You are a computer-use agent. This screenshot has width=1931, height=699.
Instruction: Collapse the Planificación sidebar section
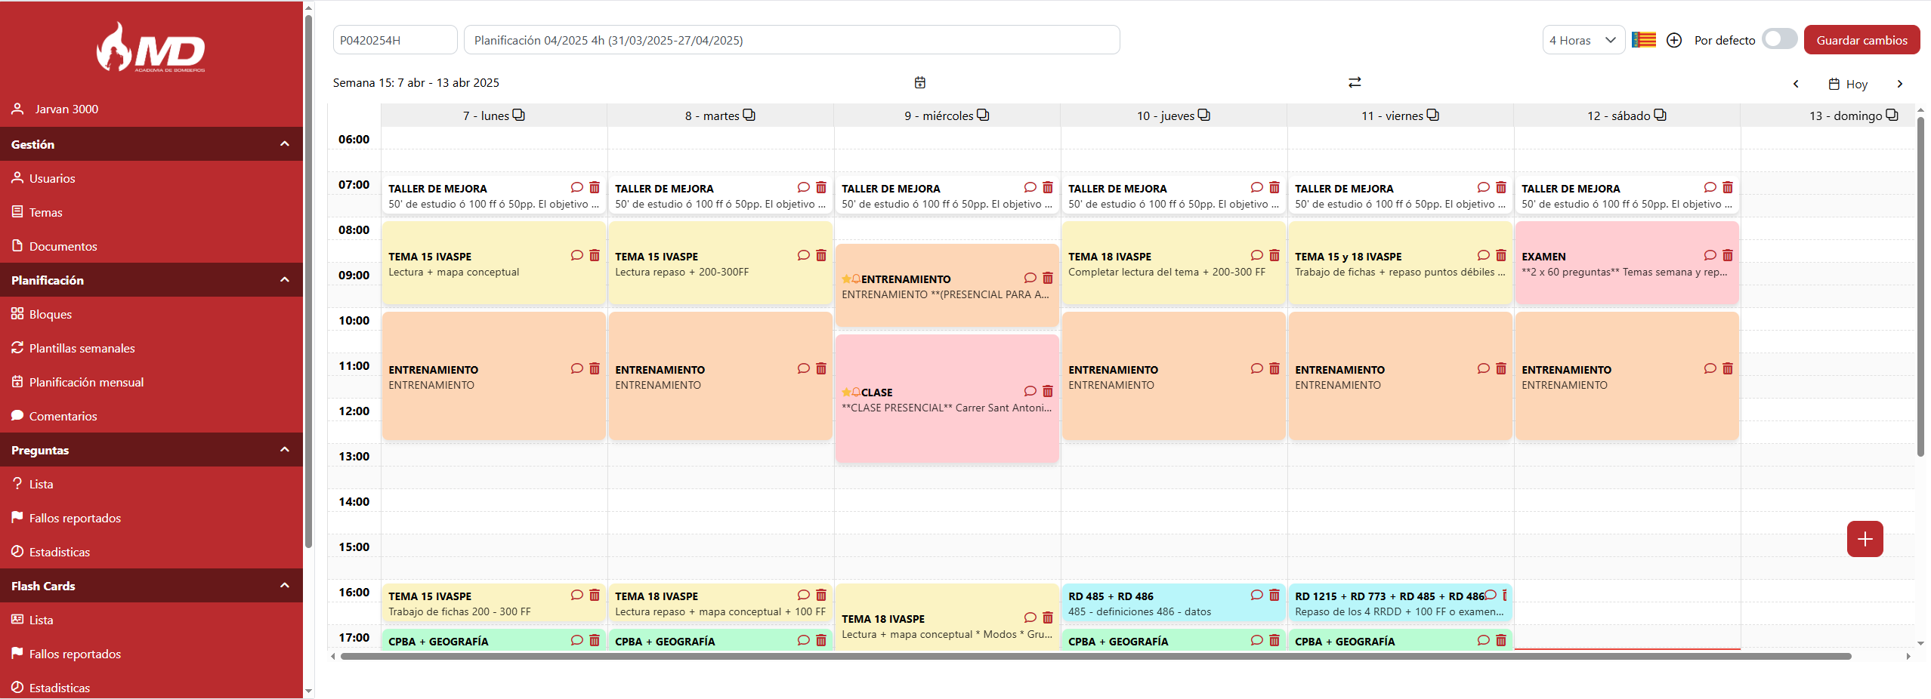[285, 280]
